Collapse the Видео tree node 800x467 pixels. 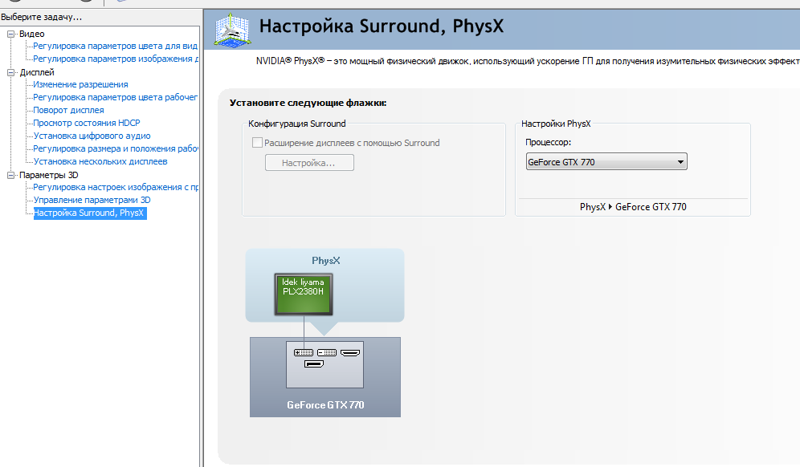pyautogui.click(x=11, y=34)
